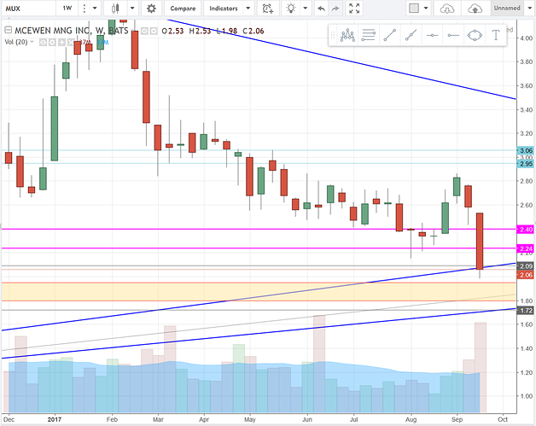This screenshot has width=536, height=426.
Task: Click the magenta 2.24 price label
Action: (x=526, y=248)
